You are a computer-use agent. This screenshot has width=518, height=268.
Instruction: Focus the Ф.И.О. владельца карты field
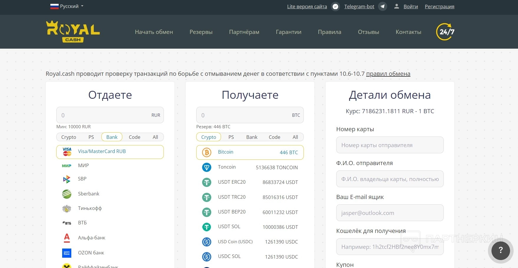(390, 179)
